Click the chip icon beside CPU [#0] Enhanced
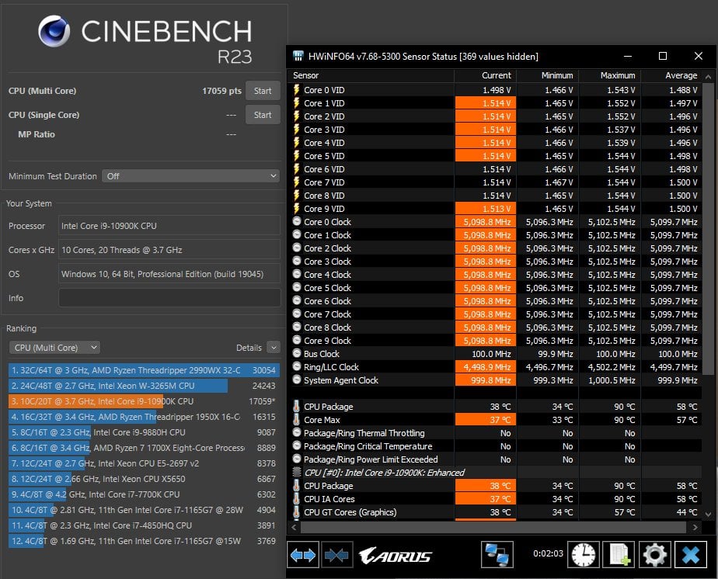This screenshot has width=718, height=579. coord(297,472)
